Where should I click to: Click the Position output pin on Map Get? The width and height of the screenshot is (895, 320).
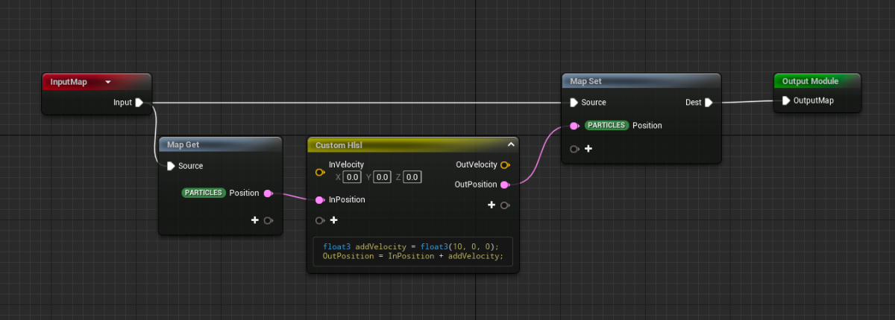tap(268, 193)
